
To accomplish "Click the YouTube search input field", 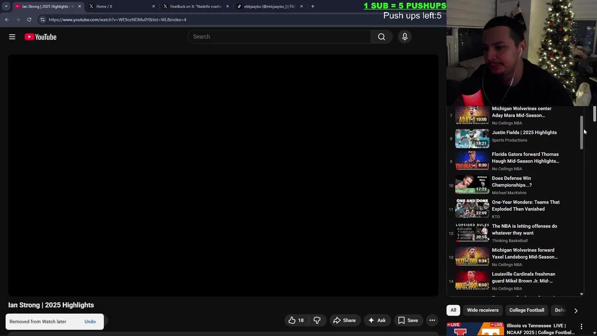I will (279, 37).
